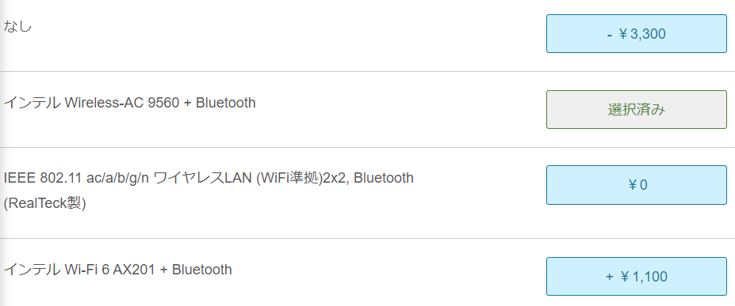Choose the ¥0 RealTeck wireless LAN button
This screenshot has width=735, height=306.
tap(636, 185)
